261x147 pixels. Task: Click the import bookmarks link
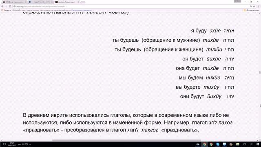point(81,10)
